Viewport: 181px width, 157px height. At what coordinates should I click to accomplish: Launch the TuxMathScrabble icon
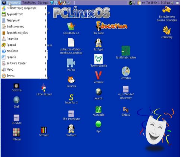click(x=126, y=51)
